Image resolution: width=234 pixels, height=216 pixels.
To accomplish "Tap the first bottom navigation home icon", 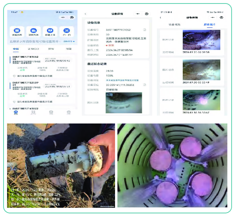I will (16, 113).
